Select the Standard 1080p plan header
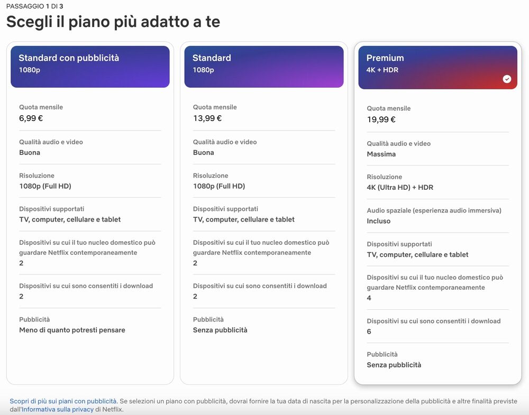This screenshot has height=415, width=529. click(263, 67)
